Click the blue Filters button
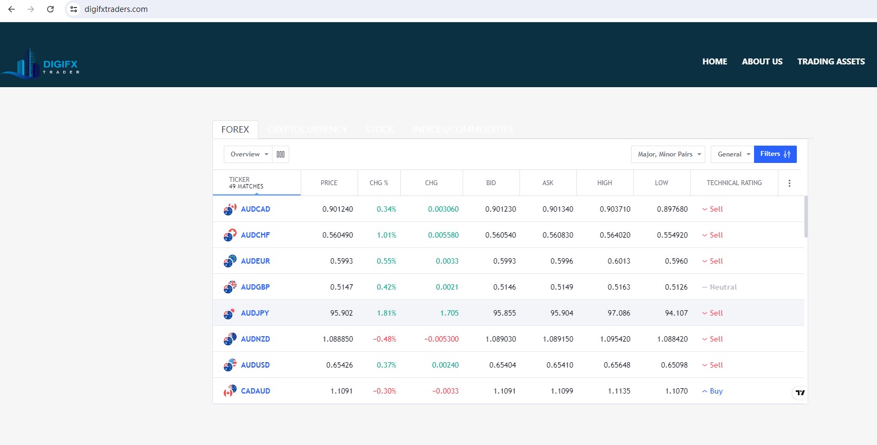This screenshot has height=445, width=877. [775, 154]
